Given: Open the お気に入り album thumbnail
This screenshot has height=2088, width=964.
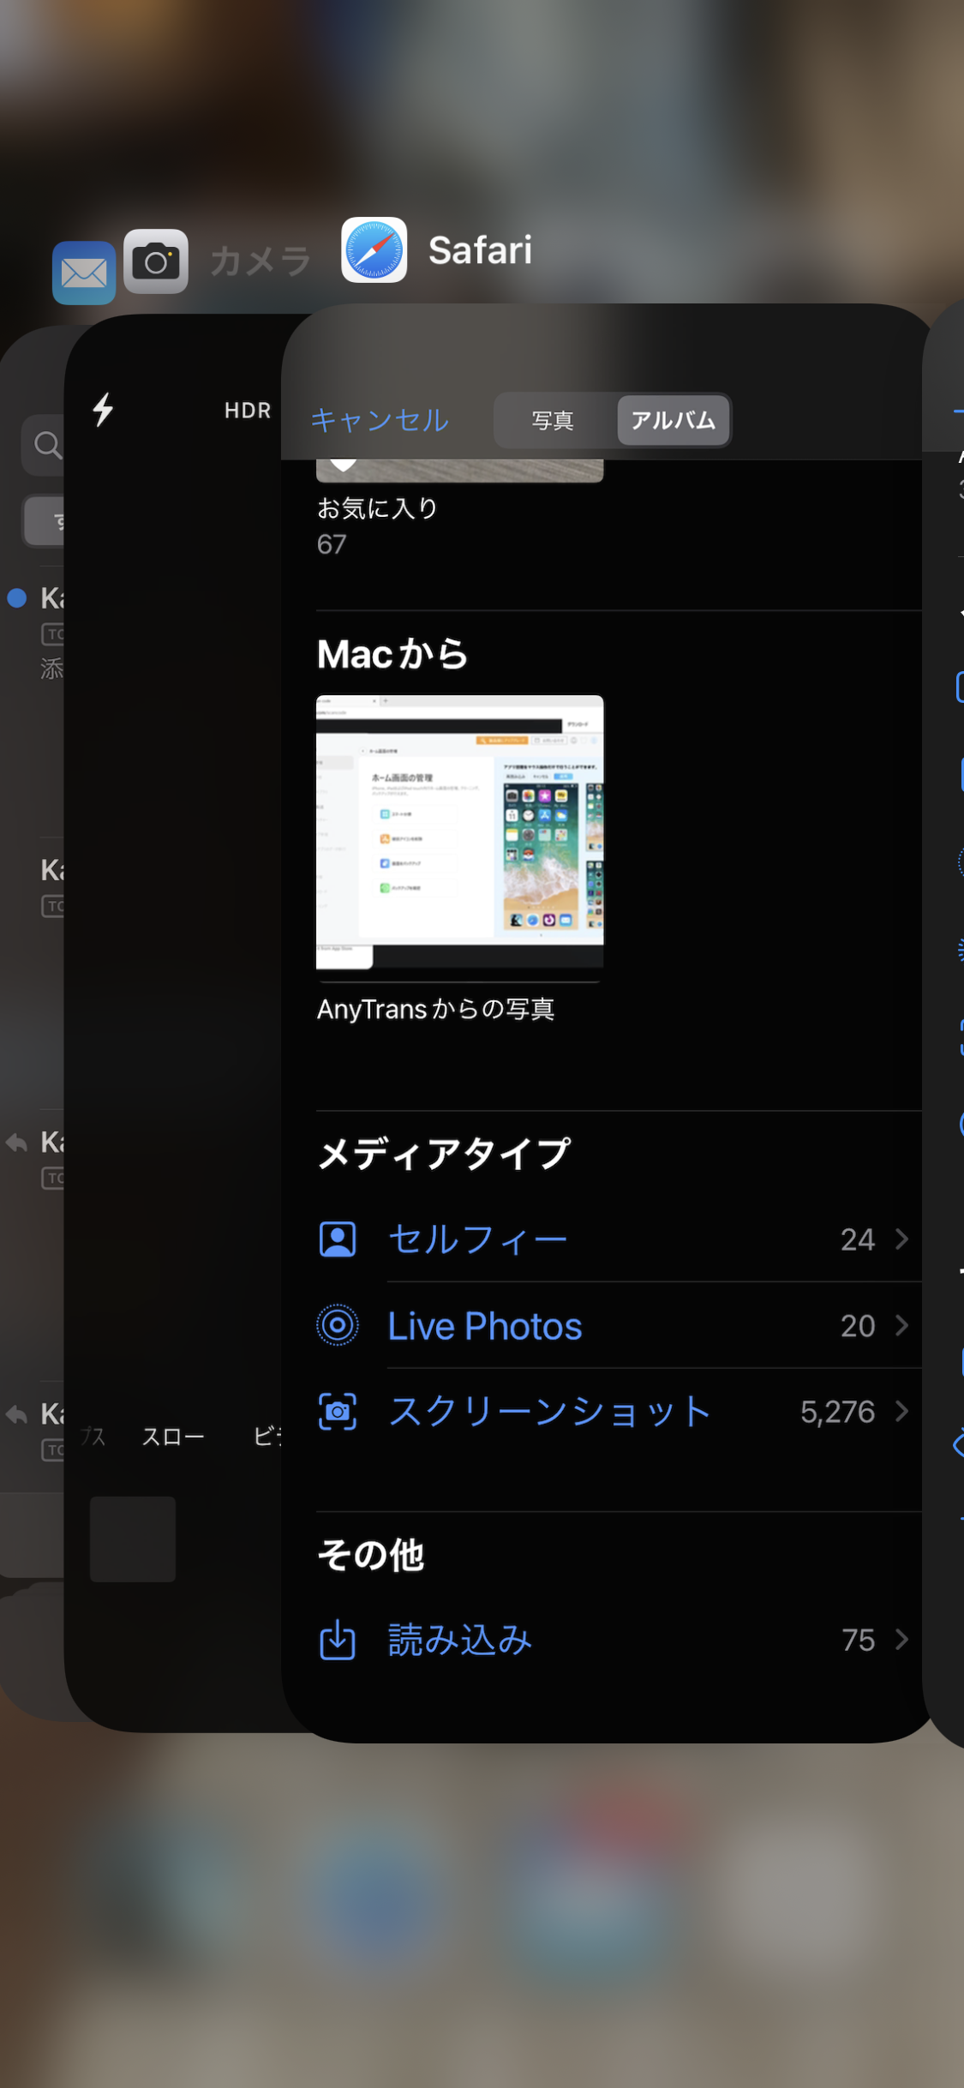Looking at the screenshot, I should [460, 471].
